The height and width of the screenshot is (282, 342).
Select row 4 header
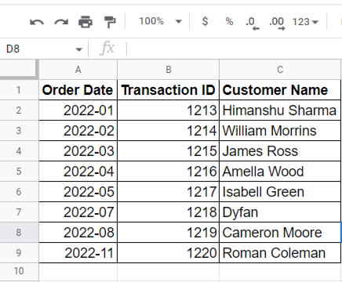[19, 151]
